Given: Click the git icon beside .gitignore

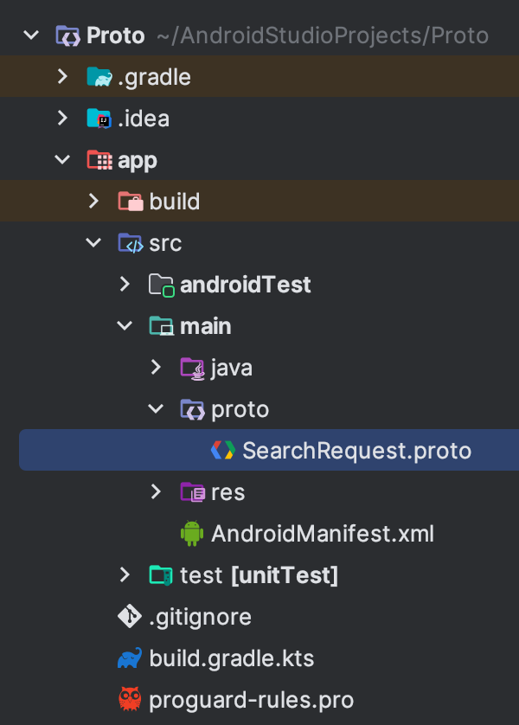Looking at the screenshot, I should tap(130, 616).
